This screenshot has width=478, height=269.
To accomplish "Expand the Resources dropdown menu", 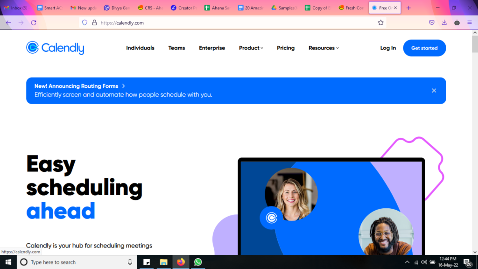I will tap(323, 48).
